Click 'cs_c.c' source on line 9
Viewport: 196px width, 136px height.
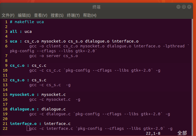point(39,65)
